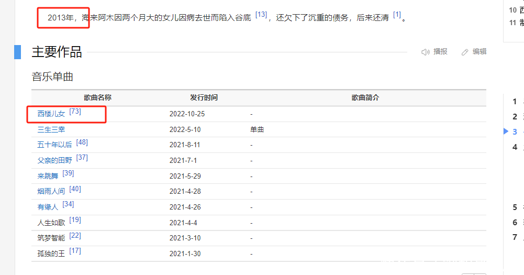Open the 西楼儿女 song link
The image size is (524, 275).
[x=51, y=114]
